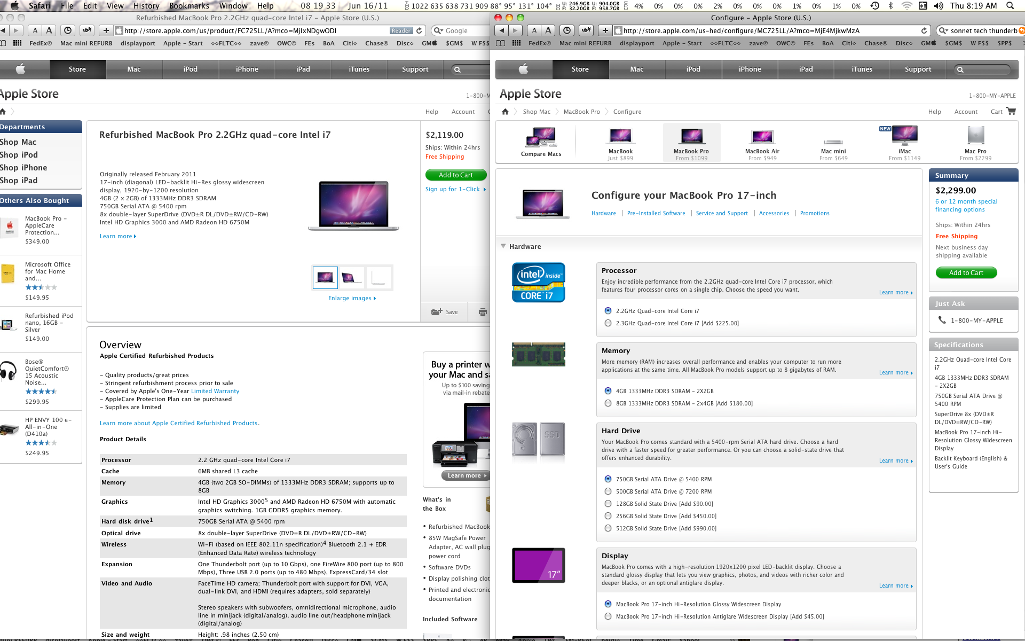Screen dimensions: 1025x641
Task: Select 256GB Solid State Drive option
Action: tap(608, 516)
